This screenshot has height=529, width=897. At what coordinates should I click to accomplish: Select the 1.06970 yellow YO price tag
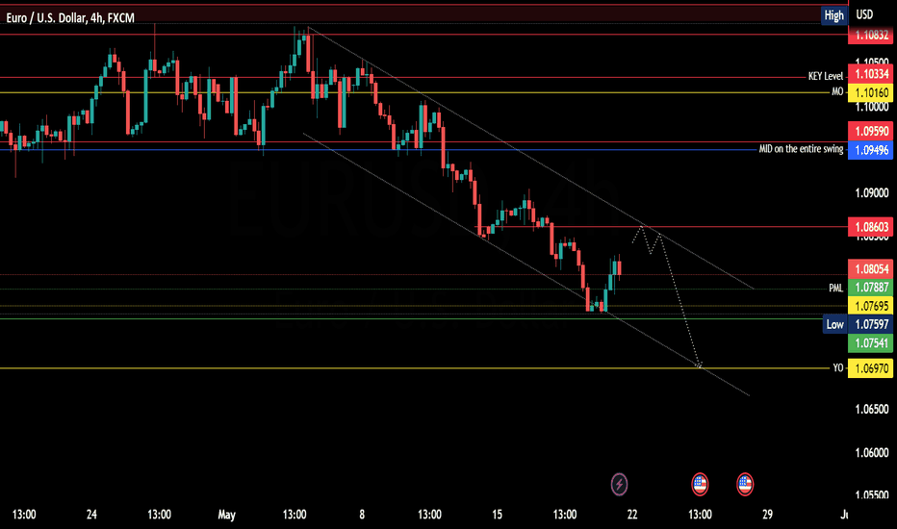coord(870,368)
